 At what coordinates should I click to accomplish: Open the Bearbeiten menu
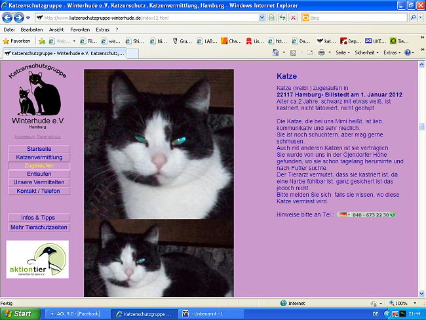tap(31, 30)
